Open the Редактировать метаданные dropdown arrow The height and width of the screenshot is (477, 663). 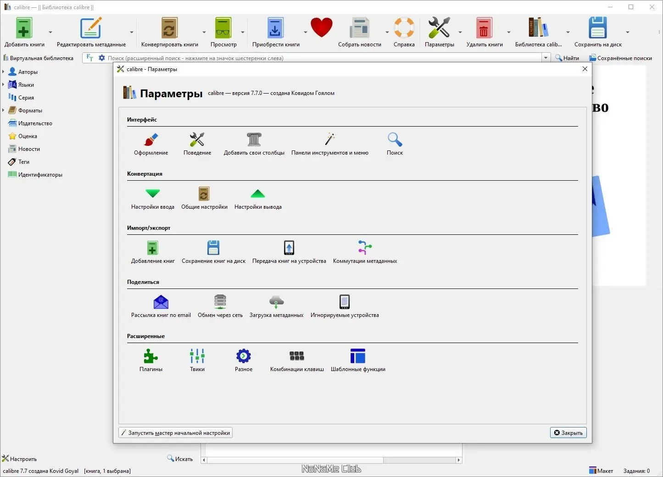click(132, 32)
